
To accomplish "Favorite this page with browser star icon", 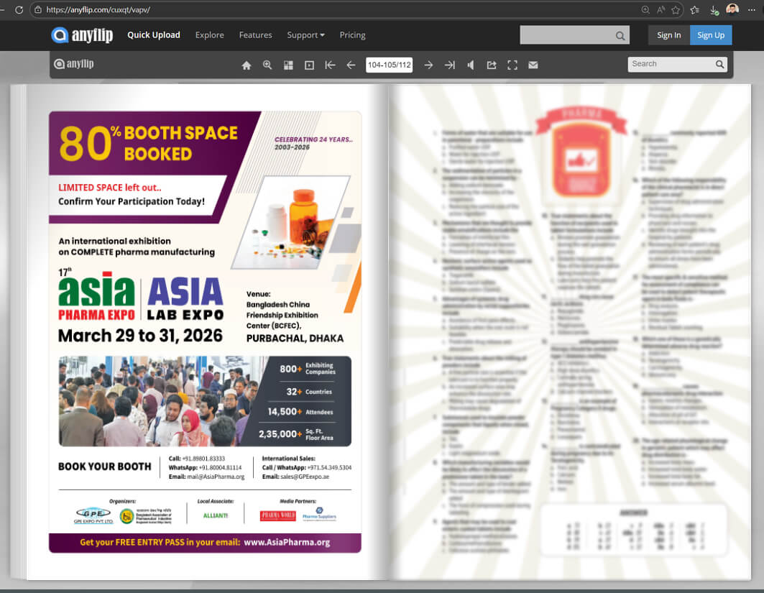I will pos(676,10).
